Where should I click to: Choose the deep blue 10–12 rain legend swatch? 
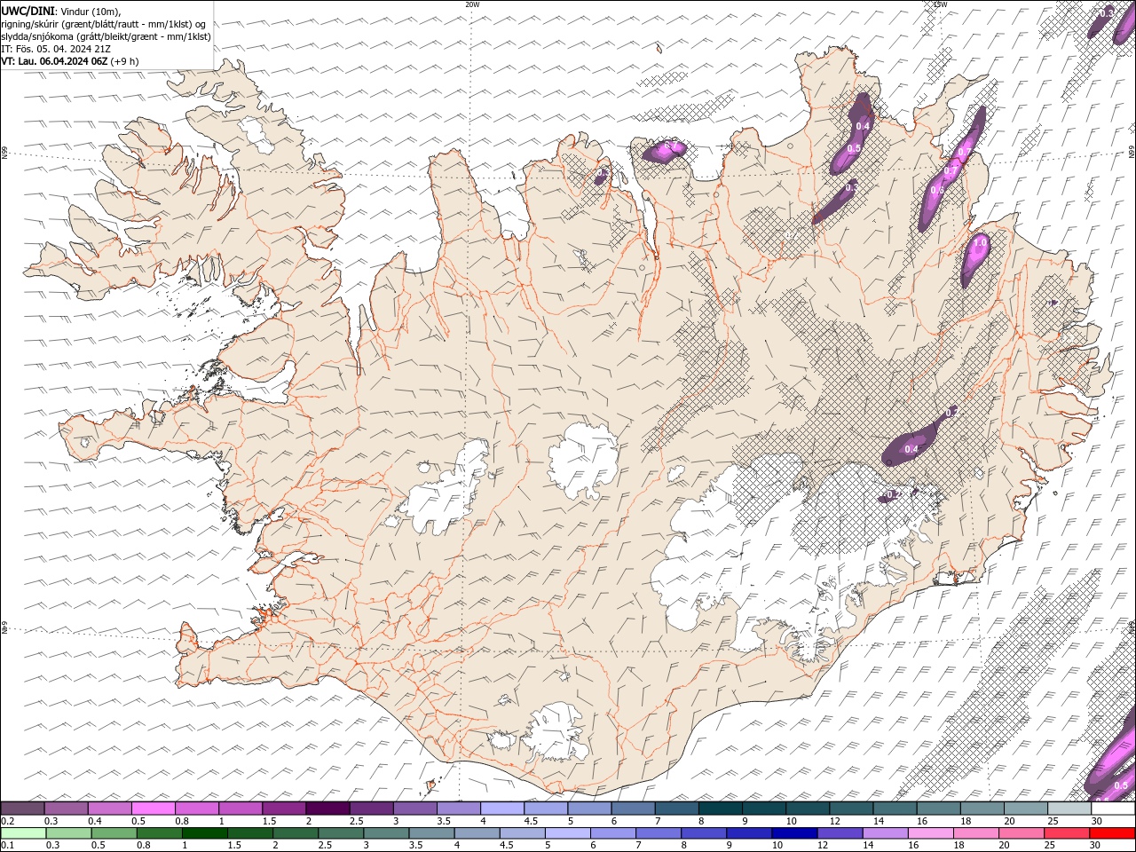(795, 833)
